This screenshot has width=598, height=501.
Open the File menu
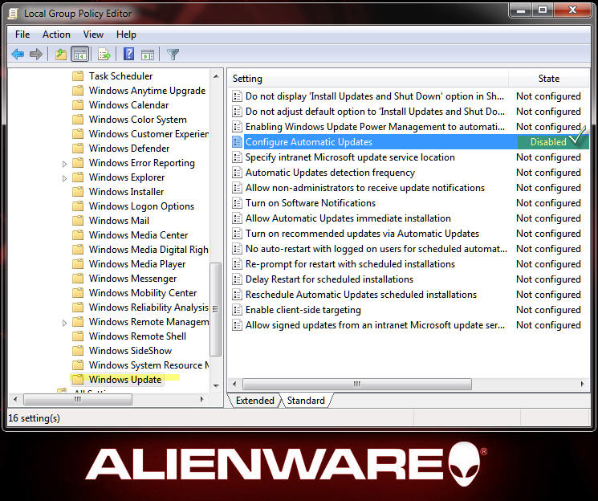coord(22,35)
